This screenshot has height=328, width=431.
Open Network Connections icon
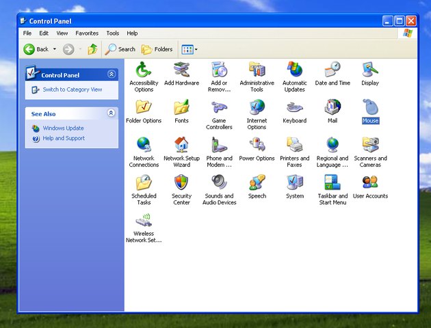144,145
